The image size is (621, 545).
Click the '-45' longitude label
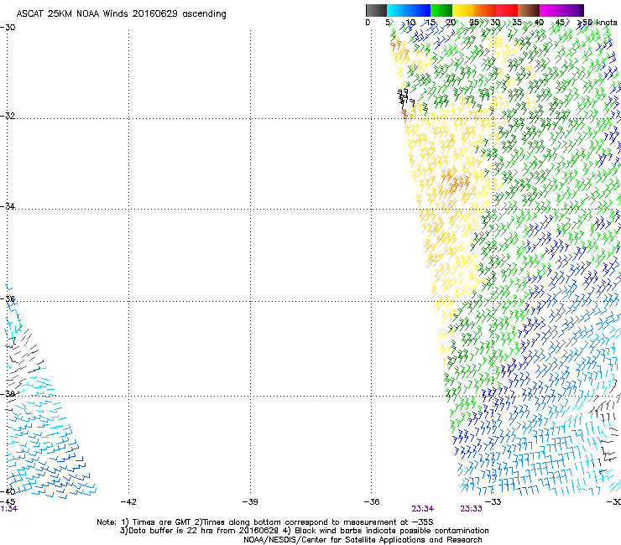pyautogui.click(x=8, y=501)
